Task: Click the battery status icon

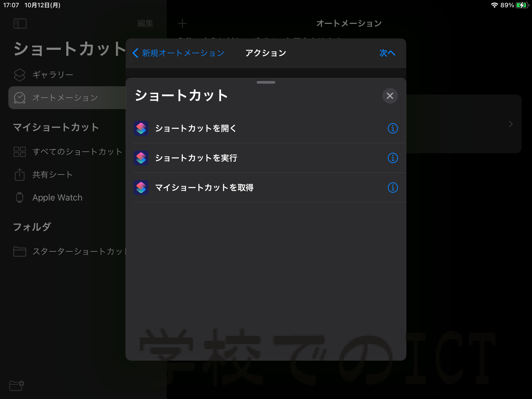Action: click(522, 5)
